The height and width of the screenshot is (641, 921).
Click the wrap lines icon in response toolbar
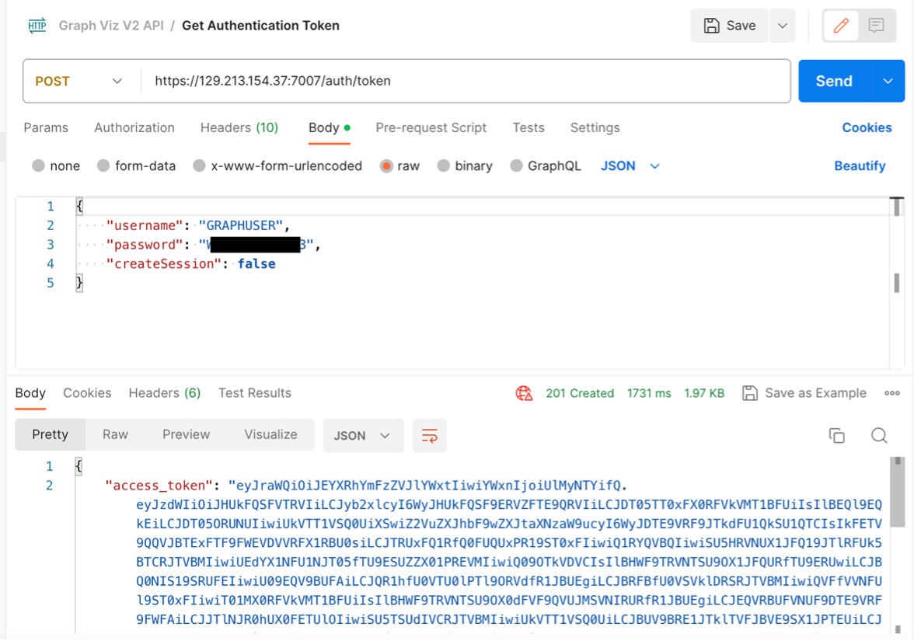pos(429,436)
